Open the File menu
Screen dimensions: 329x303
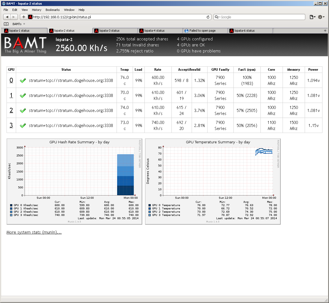(x=6, y=10)
